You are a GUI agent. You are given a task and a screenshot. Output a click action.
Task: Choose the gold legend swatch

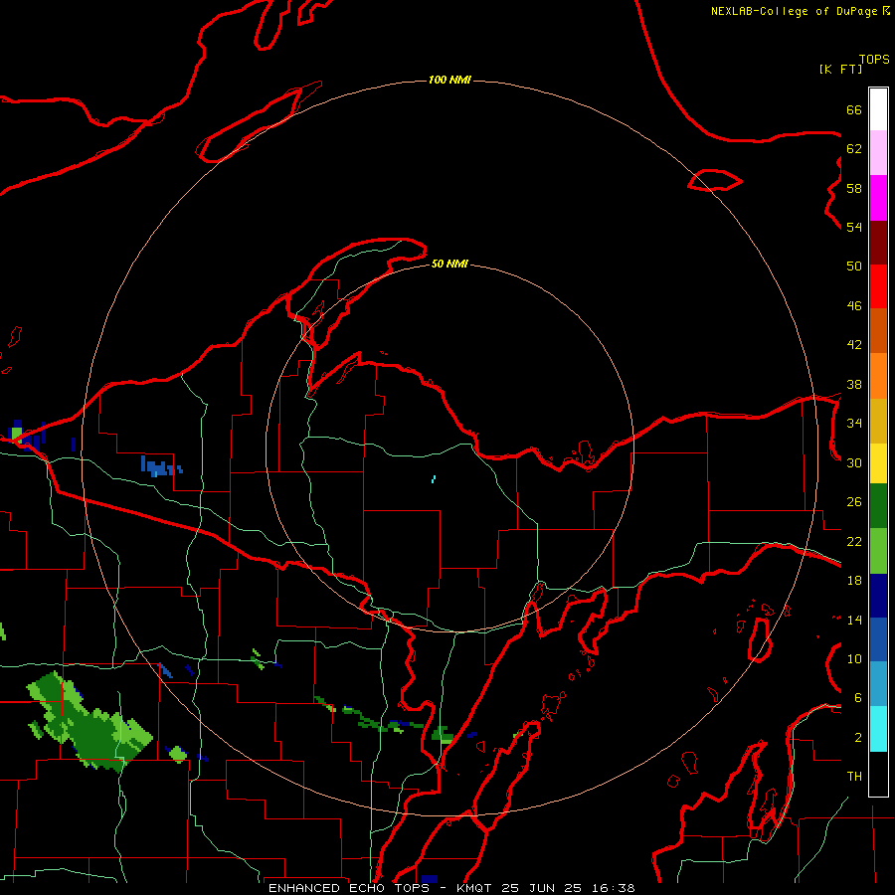click(x=878, y=421)
